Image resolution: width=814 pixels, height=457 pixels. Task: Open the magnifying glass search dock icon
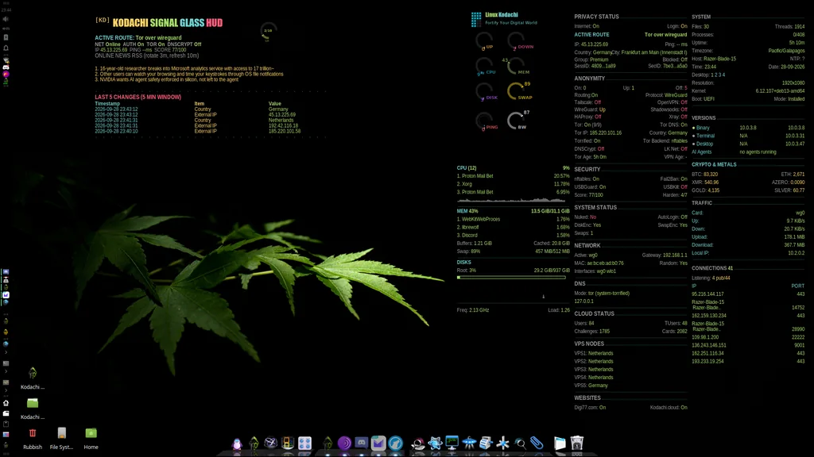pos(520,443)
